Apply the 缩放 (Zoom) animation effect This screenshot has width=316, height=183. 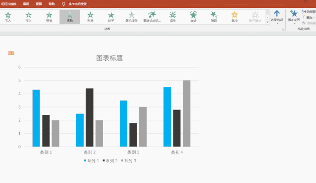(x=173, y=17)
